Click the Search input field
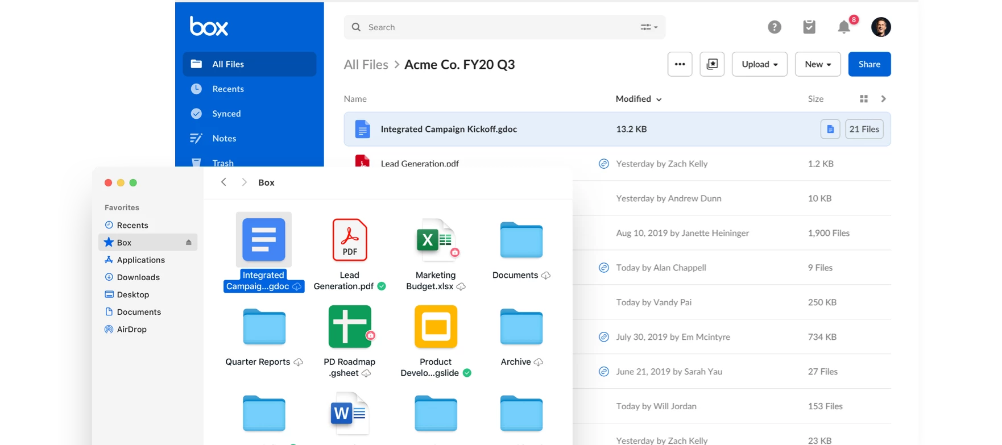 click(x=504, y=27)
